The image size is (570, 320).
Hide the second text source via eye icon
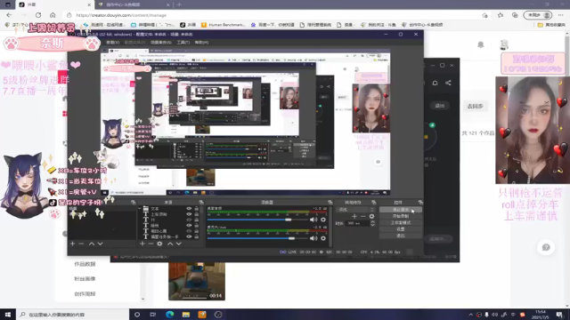[189, 214]
